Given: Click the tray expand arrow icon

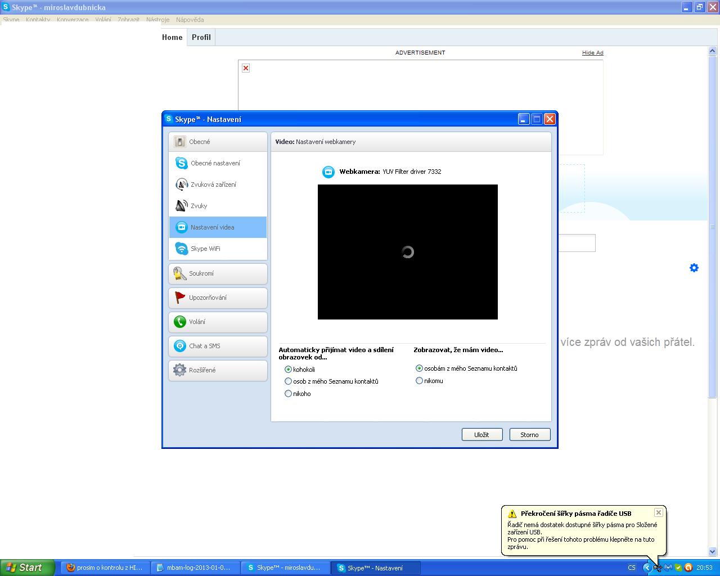Looking at the screenshot, I should point(647,568).
